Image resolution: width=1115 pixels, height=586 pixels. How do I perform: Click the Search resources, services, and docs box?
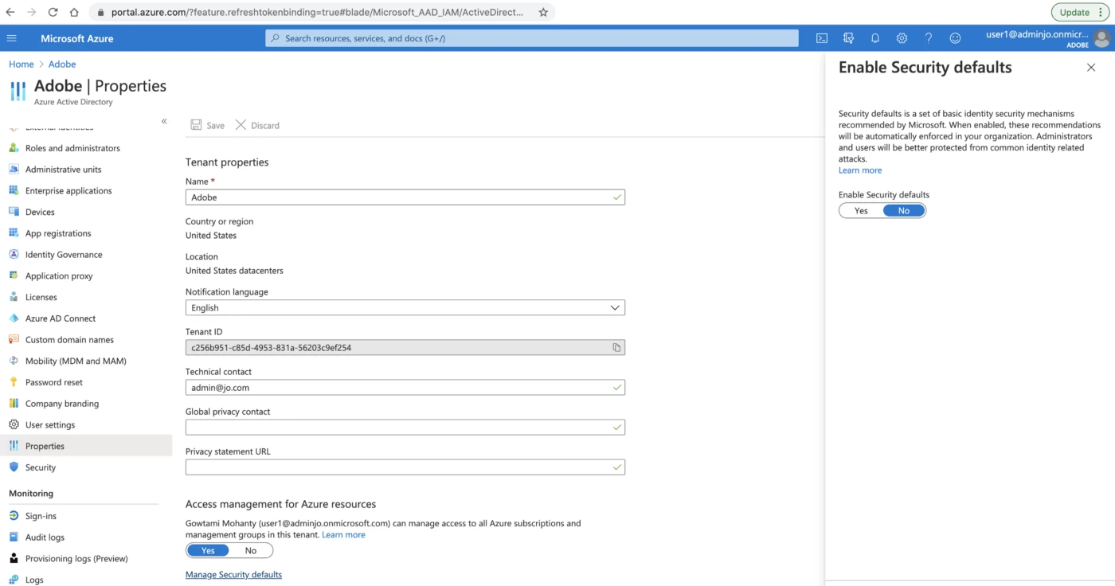click(x=531, y=38)
